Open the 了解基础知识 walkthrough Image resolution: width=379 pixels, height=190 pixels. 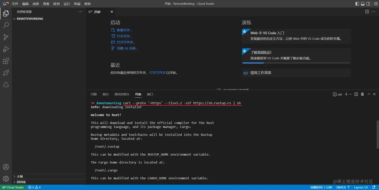point(296,55)
